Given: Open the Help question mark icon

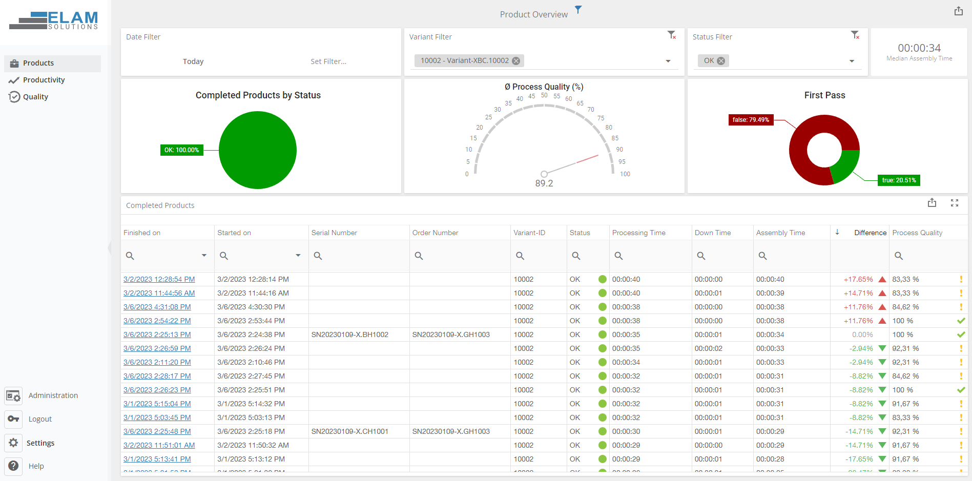Looking at the screenshot, I should [x=13, y=466].
